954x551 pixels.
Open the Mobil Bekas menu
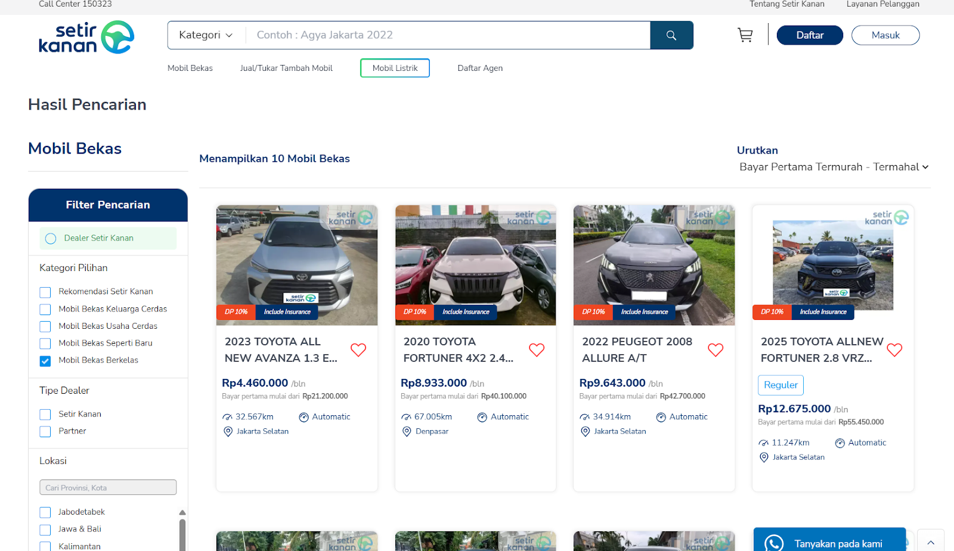pyautogui.click(x=190, y=68)
